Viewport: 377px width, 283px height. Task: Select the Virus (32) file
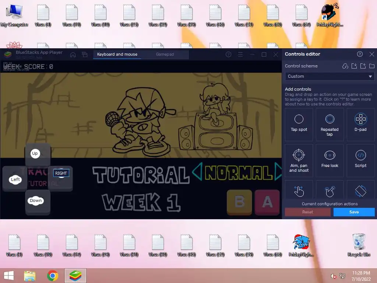coord(158,15)
